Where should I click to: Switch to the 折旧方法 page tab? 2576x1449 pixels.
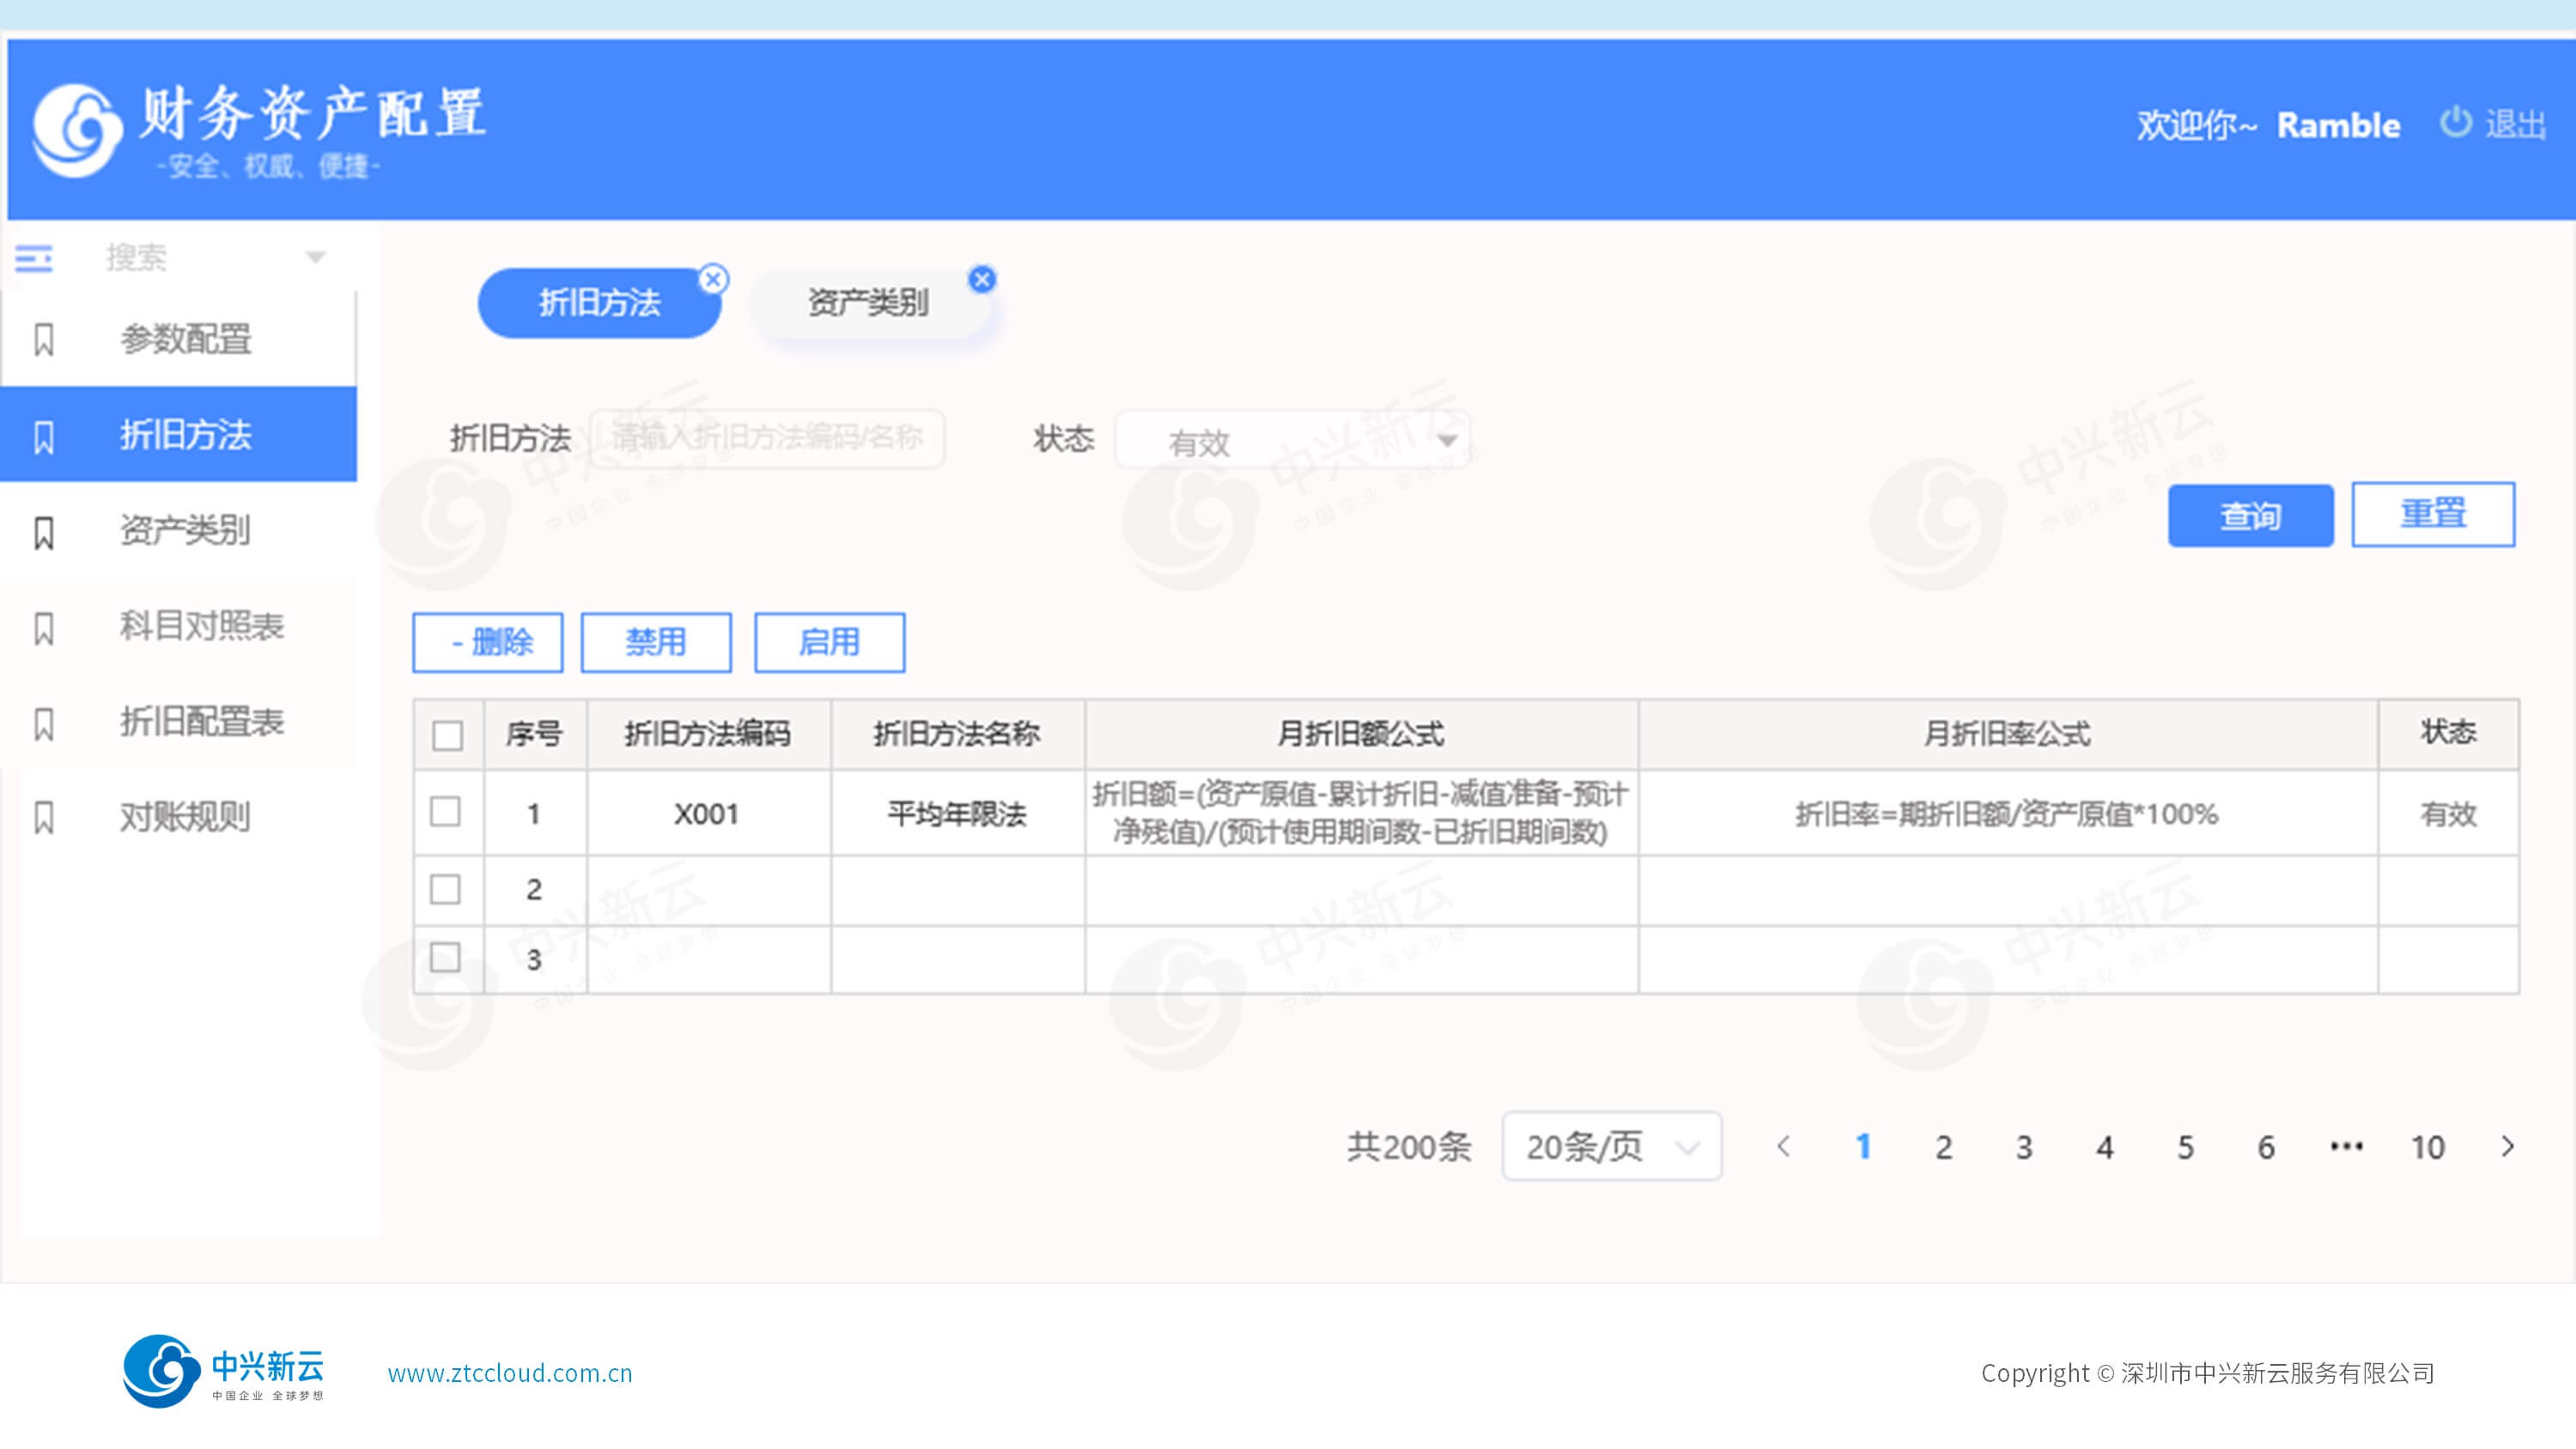click(599, 303)
